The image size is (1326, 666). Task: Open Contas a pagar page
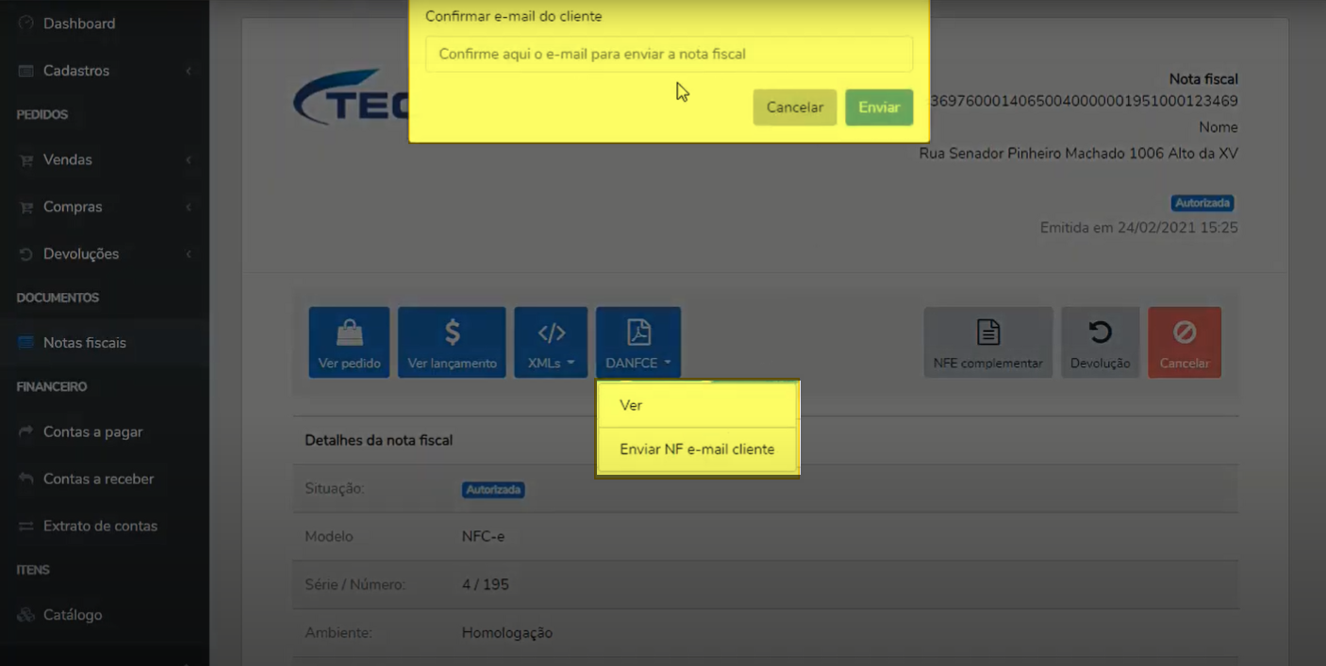[93, 432]
